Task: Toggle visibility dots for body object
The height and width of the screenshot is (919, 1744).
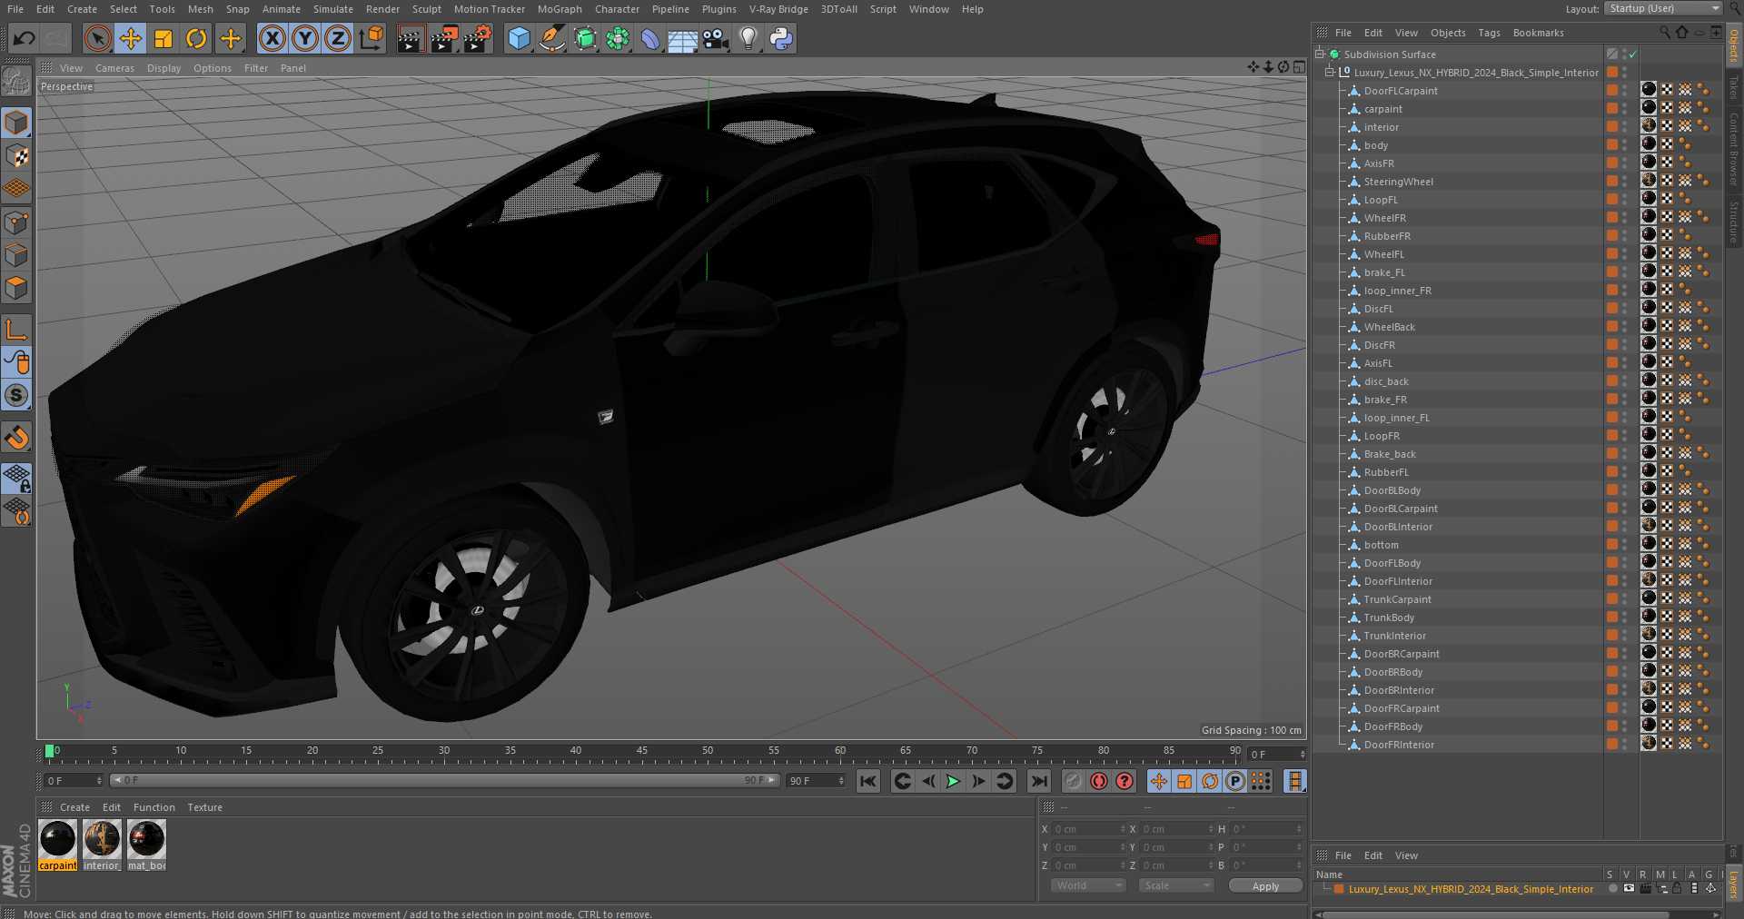Action: point(1625,145)
